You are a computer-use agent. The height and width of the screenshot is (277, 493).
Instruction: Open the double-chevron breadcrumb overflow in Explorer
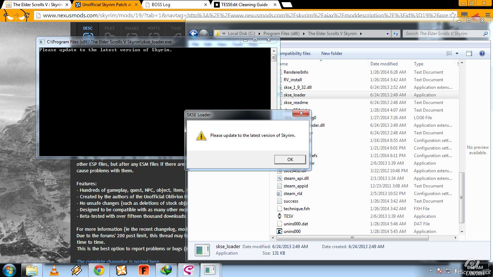coord(224,34)
